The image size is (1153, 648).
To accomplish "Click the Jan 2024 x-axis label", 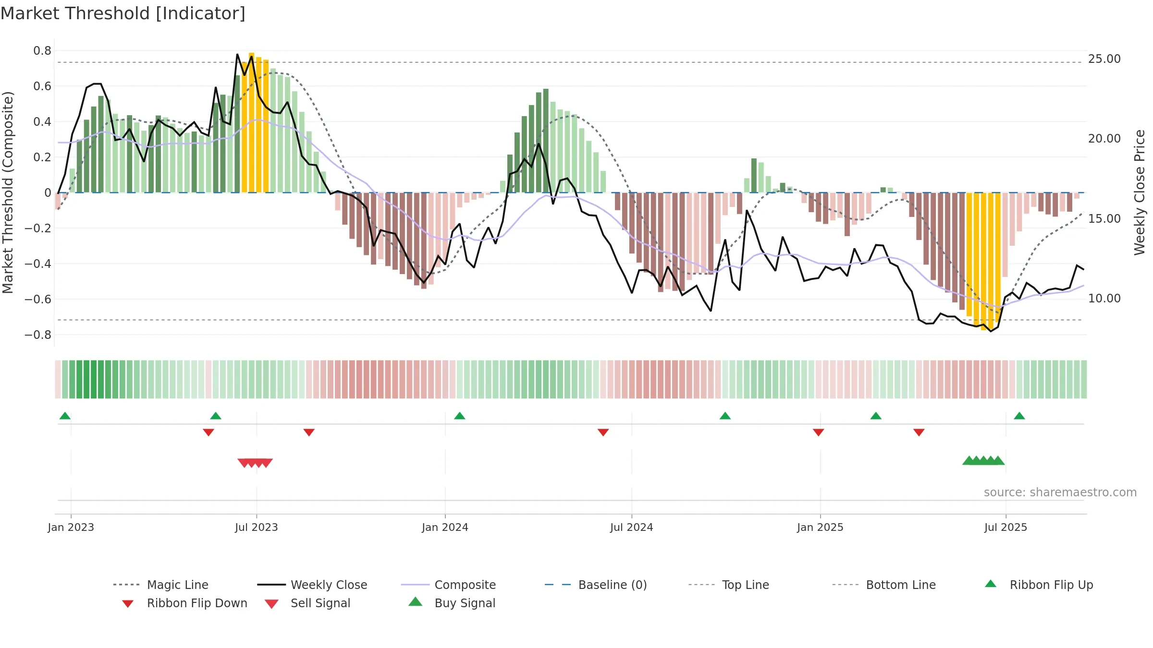I will coord(445,527).
